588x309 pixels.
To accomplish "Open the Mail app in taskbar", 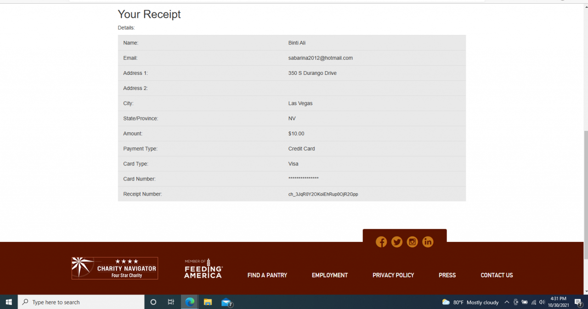I will tap(226, 302).
